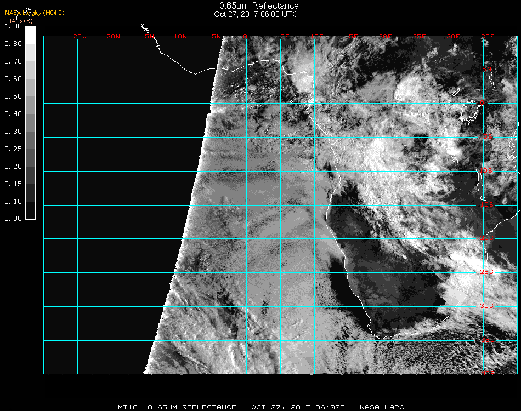Screen dimensions: 521x411
Task: Click the colorbar value "1.00"
Action: tap(13, 26)
